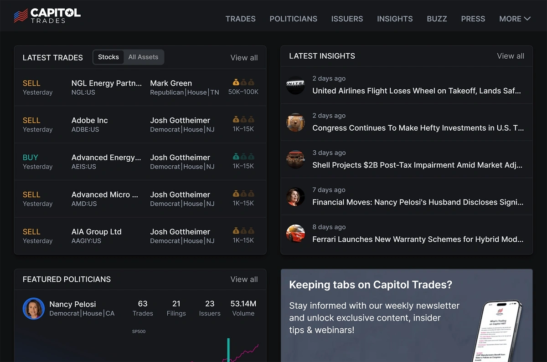Click 50K–100K trade size value
This screenshot has width=547, height=362.
(x=243, y=92)
